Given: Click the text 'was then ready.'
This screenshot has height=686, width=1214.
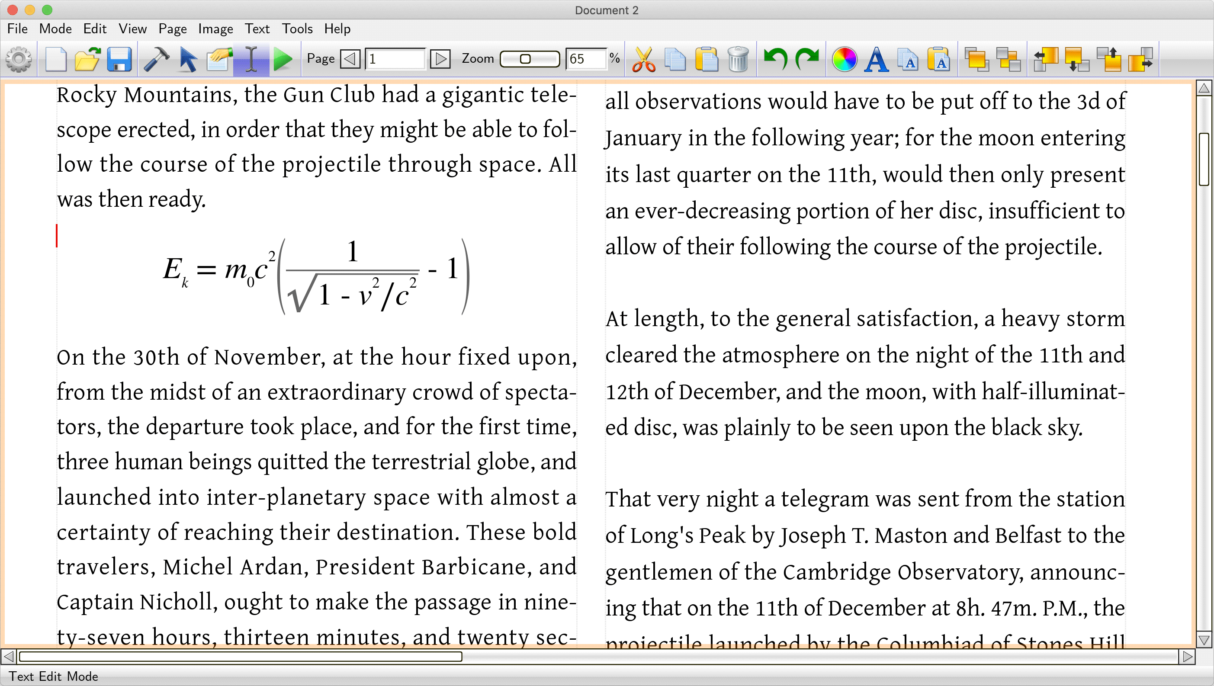Looking at the screenshot, I should [132, 199].
